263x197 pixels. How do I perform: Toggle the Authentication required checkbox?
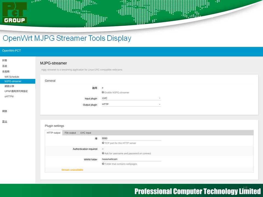pyautogui.click(x=103, y=149)
